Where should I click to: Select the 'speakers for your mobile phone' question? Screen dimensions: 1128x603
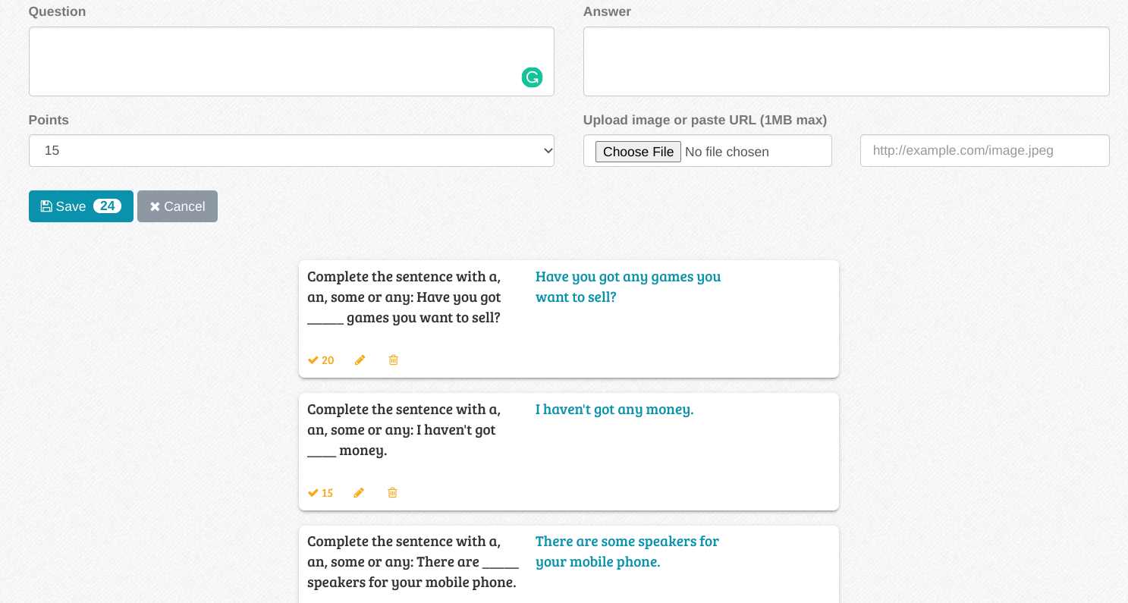pyautogui.click(x=412, y=562)
